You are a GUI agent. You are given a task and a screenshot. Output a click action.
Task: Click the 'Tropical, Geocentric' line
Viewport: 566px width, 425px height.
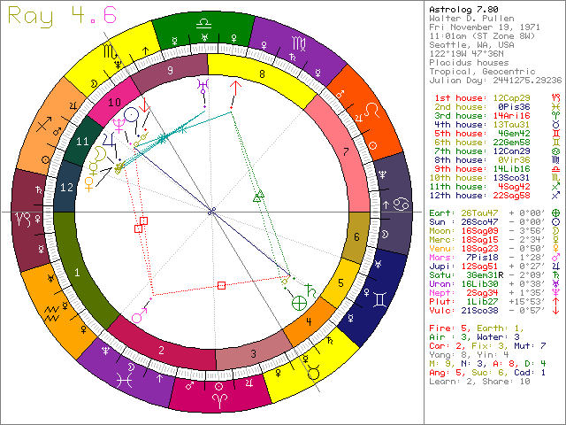pyautogui.click(x=482, y=72)
